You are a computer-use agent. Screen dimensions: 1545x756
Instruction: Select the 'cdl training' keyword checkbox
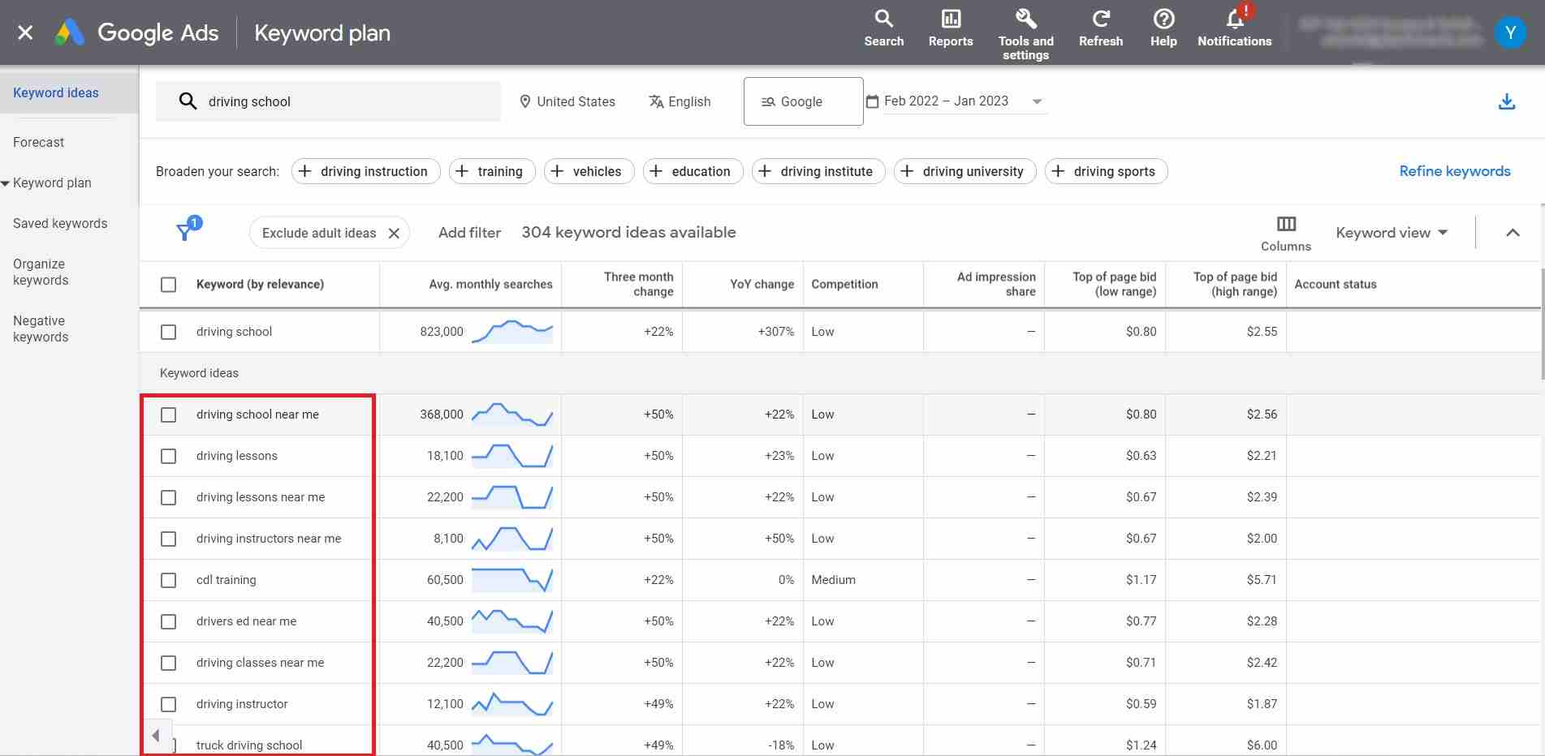pos(168,579)
